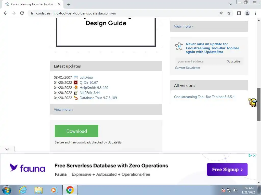Click the UpdateStar star logo

[179, 46]
